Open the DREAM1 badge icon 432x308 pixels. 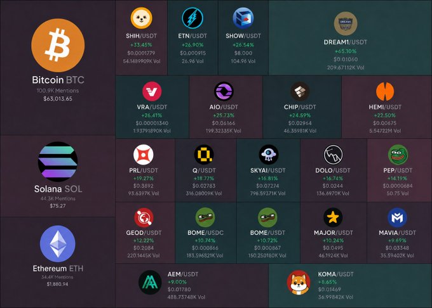(346, 23)
